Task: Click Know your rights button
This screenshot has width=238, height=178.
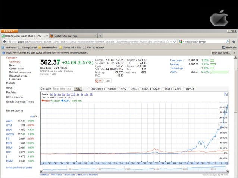Action: (221, 53)
